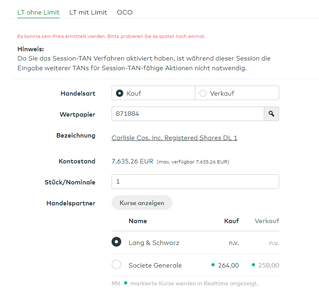319x297 pixels.
Task: Click the green dot in the realtime legend
Action: click(126, 283)
